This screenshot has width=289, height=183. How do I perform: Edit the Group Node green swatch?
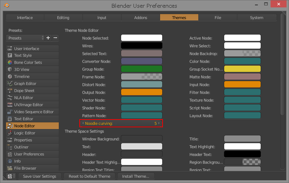tap(142, 69)
